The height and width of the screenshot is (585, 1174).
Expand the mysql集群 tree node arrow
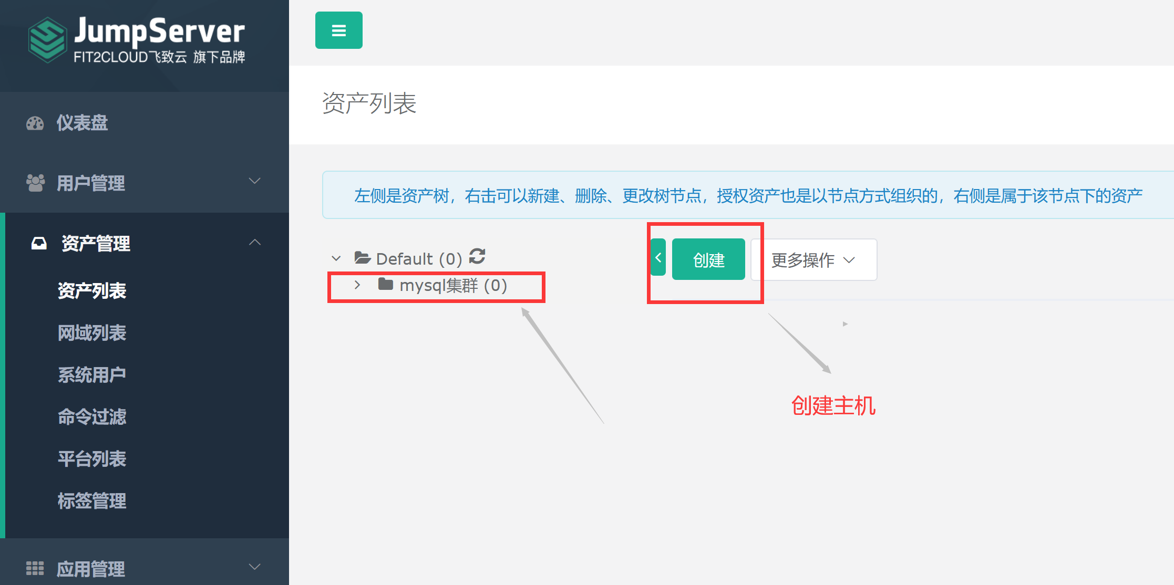click(x=357, y=285)
